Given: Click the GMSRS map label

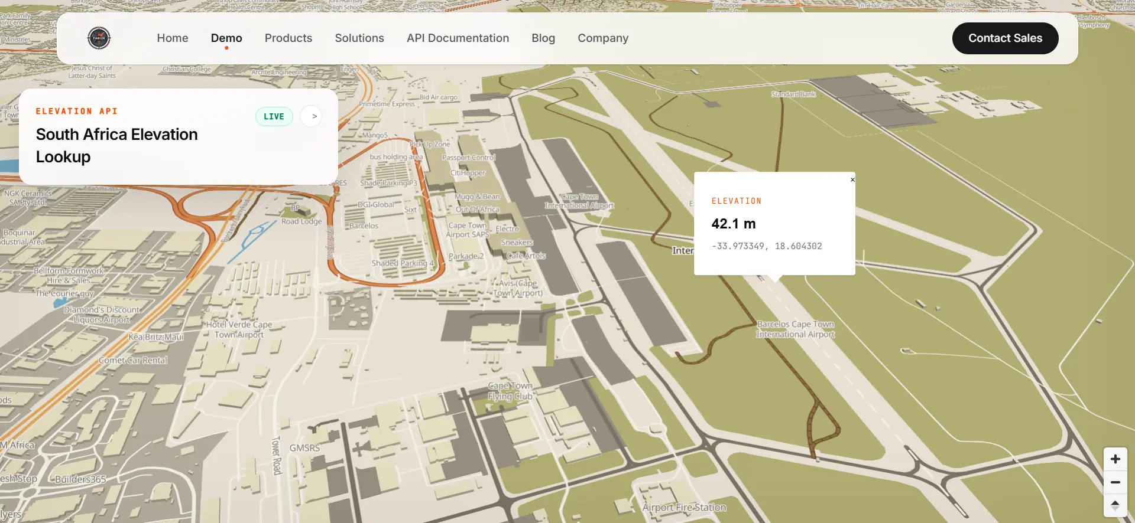Looking at the screenshot, I should click(x=304, y=448).
